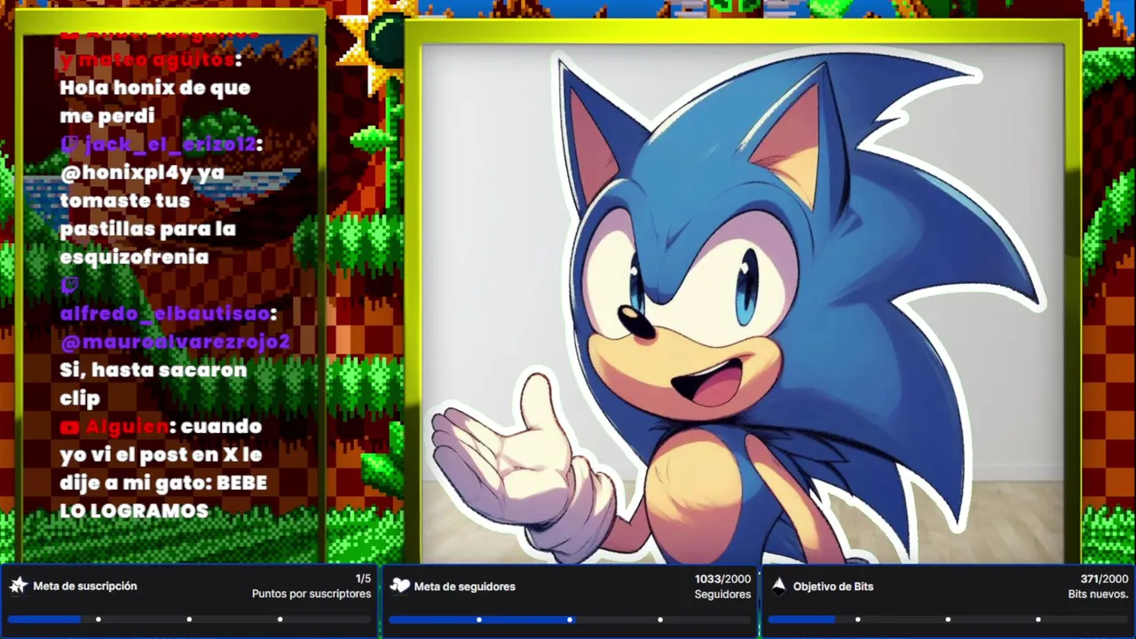Click the text 'Meta de suscripción'
This screenshot has height=639, width=1136.
coord(85,586)
